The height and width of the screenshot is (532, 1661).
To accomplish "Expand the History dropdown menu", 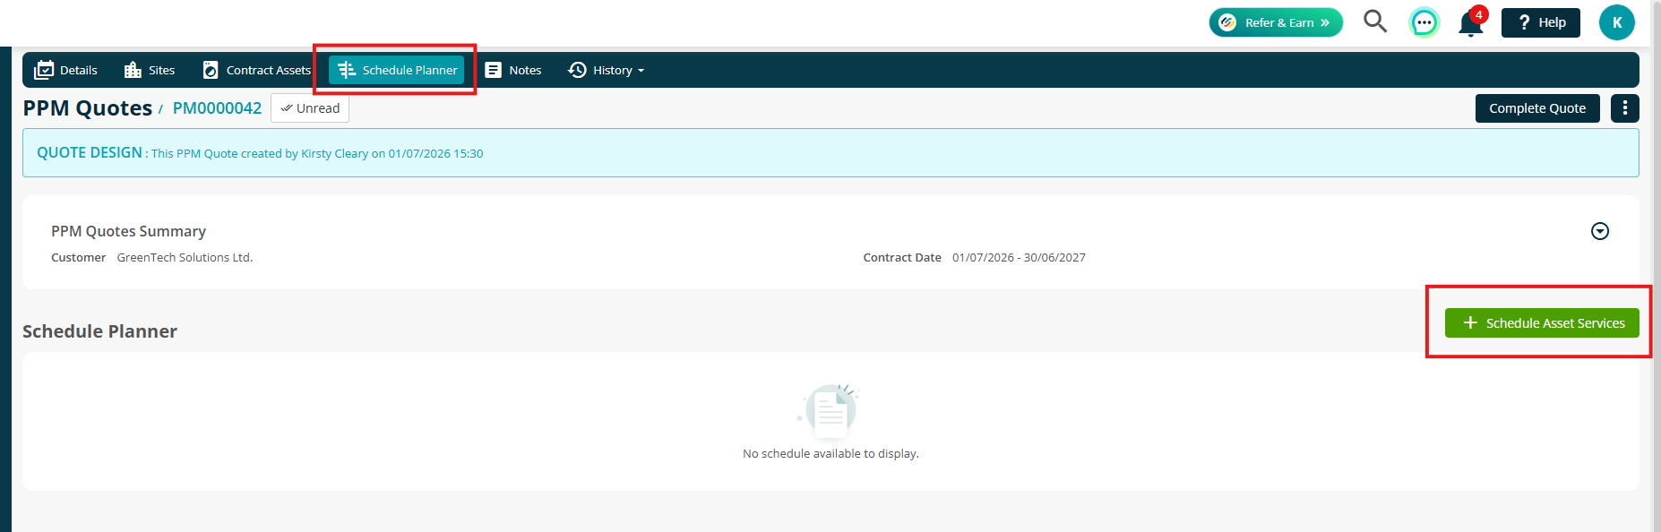I will pos(607,70).
